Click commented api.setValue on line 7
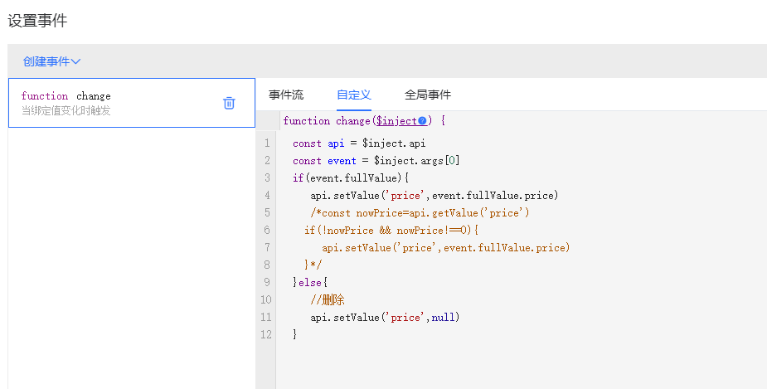Viewport: 767px width, 389px height. click(445, 248)
